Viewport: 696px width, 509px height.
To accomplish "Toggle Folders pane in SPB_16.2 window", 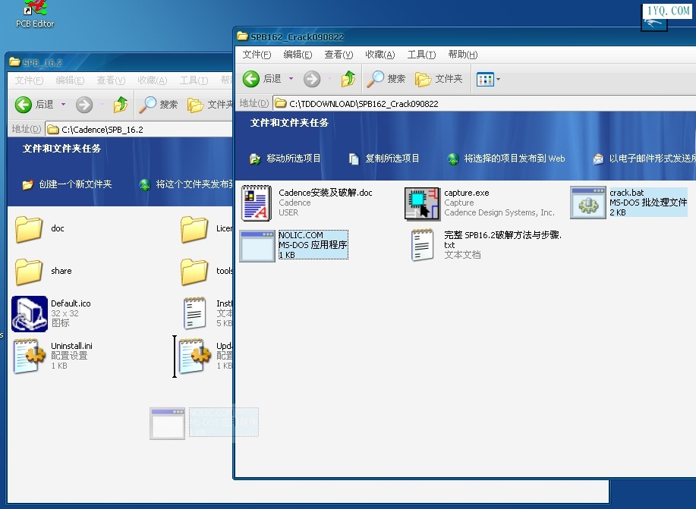I will (x=210, y=105).
